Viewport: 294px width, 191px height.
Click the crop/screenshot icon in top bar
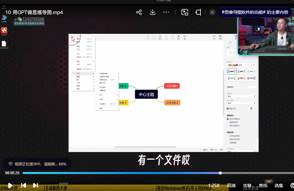click(198, 13)
